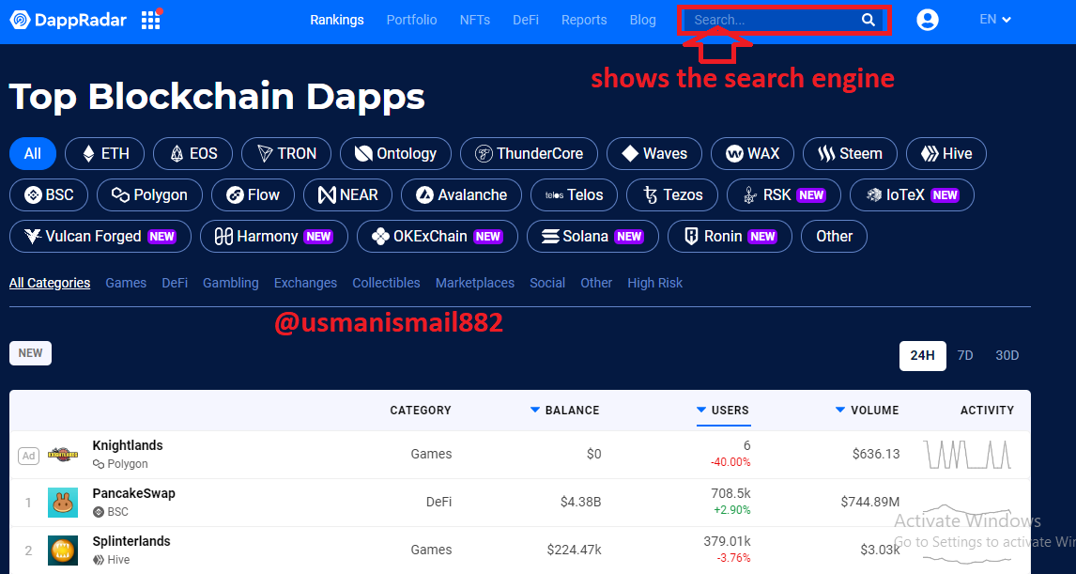Viewport: 1076px width, 574px height.
Task: Filter dapps by Waves chain
Action: 654,154
